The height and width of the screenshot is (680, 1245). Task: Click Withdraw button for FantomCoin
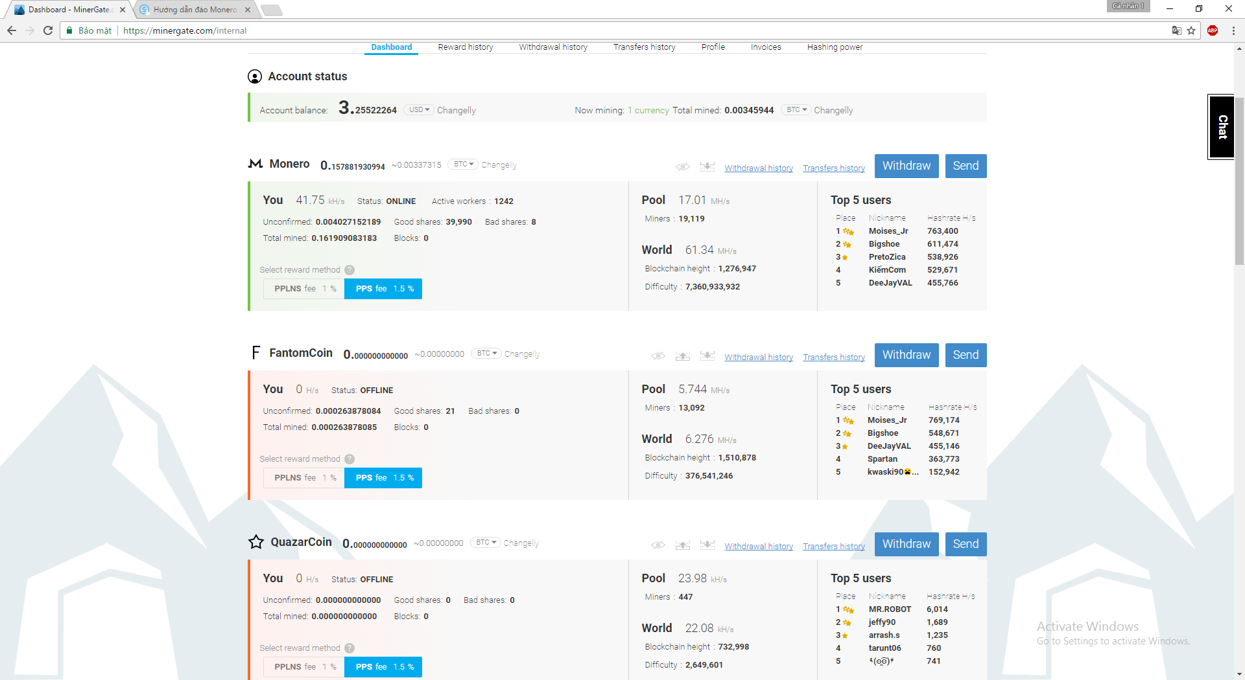click(907, 355)
